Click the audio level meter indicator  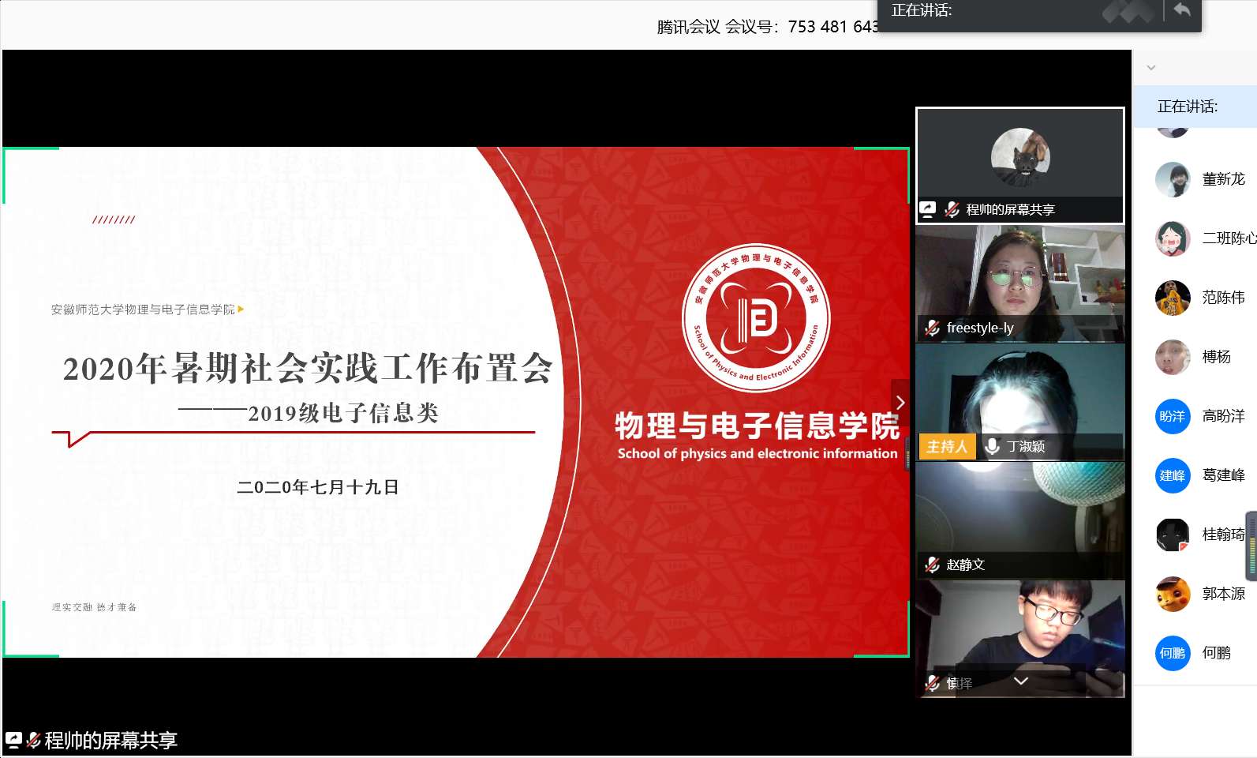click(1251, 546)
